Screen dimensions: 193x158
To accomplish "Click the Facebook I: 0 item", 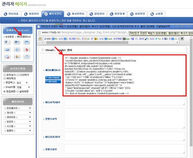I will (x=168, y=39).
